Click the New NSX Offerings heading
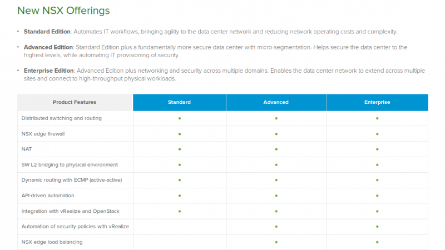This screenshot has width=445, height=250. point(63,11)
